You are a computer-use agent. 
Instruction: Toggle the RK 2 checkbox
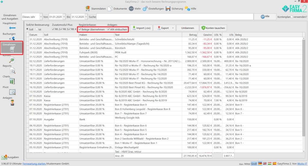(x=53, y=29)
